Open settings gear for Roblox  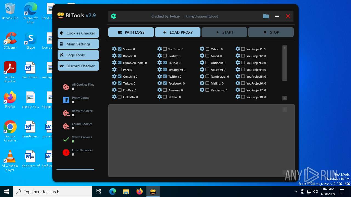114,56
